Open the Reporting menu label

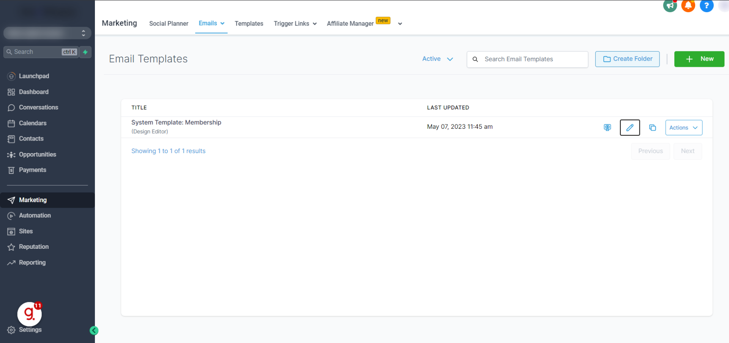32,262
